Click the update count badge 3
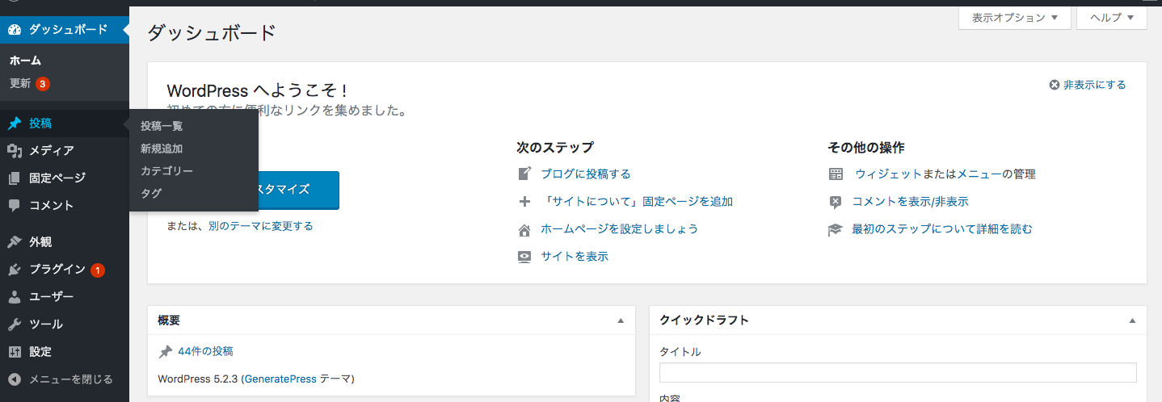 click(x=43, y=84)
